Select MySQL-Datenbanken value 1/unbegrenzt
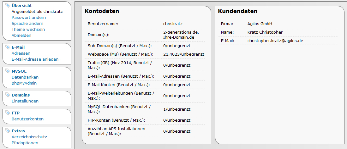The height and width of the screenshot is (149, 347). pyautogui.click(x=176, y=109)
